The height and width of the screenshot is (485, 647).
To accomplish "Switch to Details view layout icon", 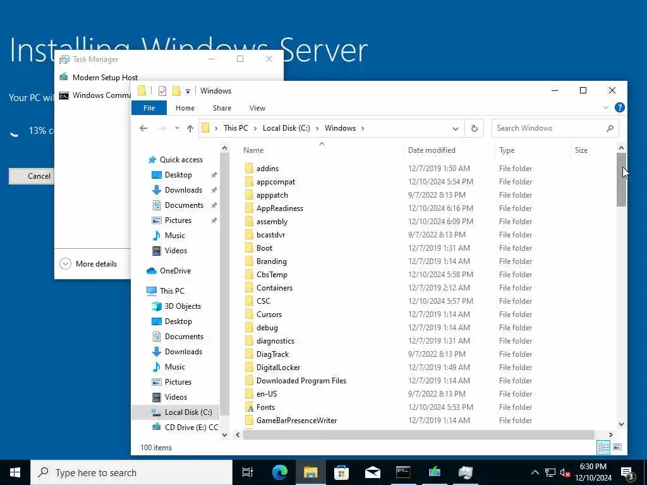I will (x=603, y=447).
